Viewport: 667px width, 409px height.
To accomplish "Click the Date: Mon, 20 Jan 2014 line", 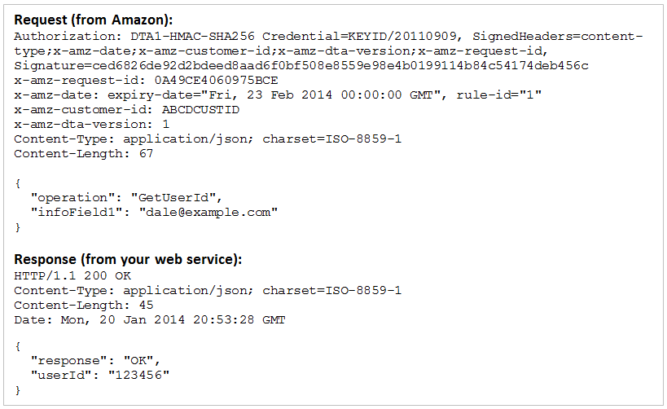I will (150, 319).
